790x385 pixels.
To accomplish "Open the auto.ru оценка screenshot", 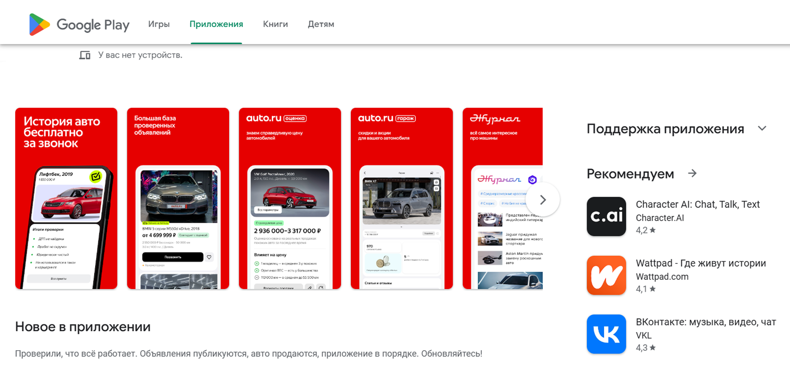I will click(290, 198).
